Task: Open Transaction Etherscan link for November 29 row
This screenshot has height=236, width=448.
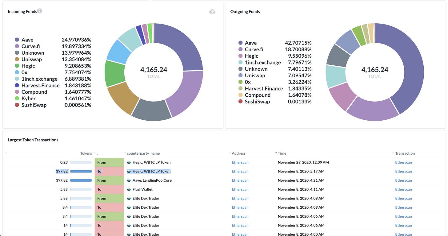Action: [x=403, y=162]
